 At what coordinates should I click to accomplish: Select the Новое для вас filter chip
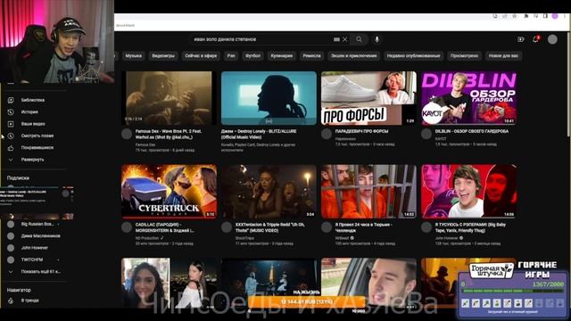503,56
